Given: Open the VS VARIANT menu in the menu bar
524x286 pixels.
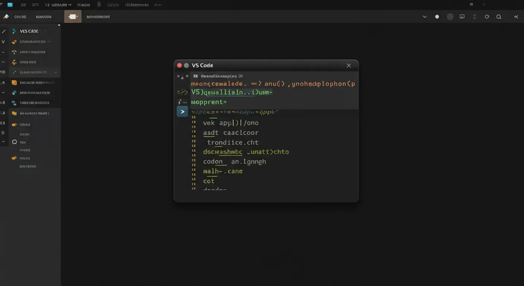Looking at the screenshot, I should [x=58, y=4].
